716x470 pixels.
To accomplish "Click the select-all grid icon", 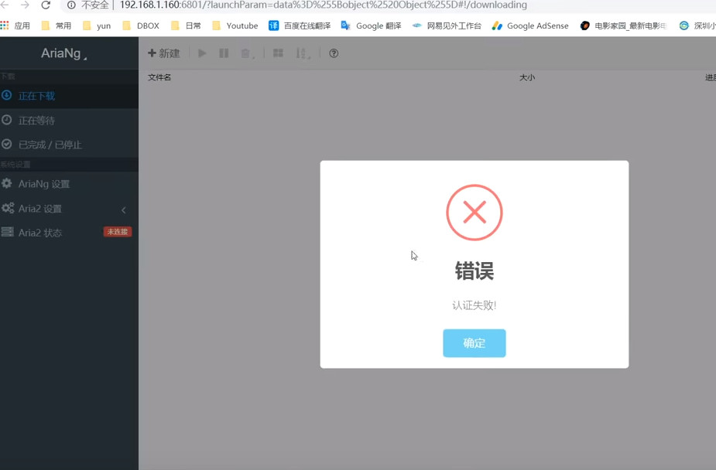I will pyautogui.click(x=278, y=53).
